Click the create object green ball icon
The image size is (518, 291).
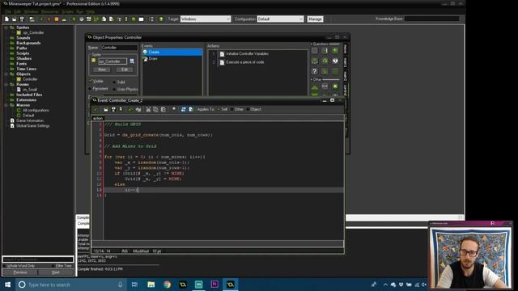(x=134, y=19)
